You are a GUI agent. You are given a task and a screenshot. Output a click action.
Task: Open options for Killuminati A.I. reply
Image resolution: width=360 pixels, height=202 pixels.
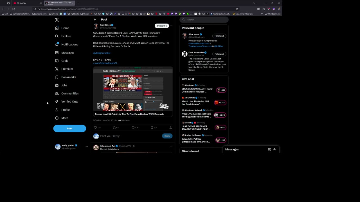click(x=171, y=146)
